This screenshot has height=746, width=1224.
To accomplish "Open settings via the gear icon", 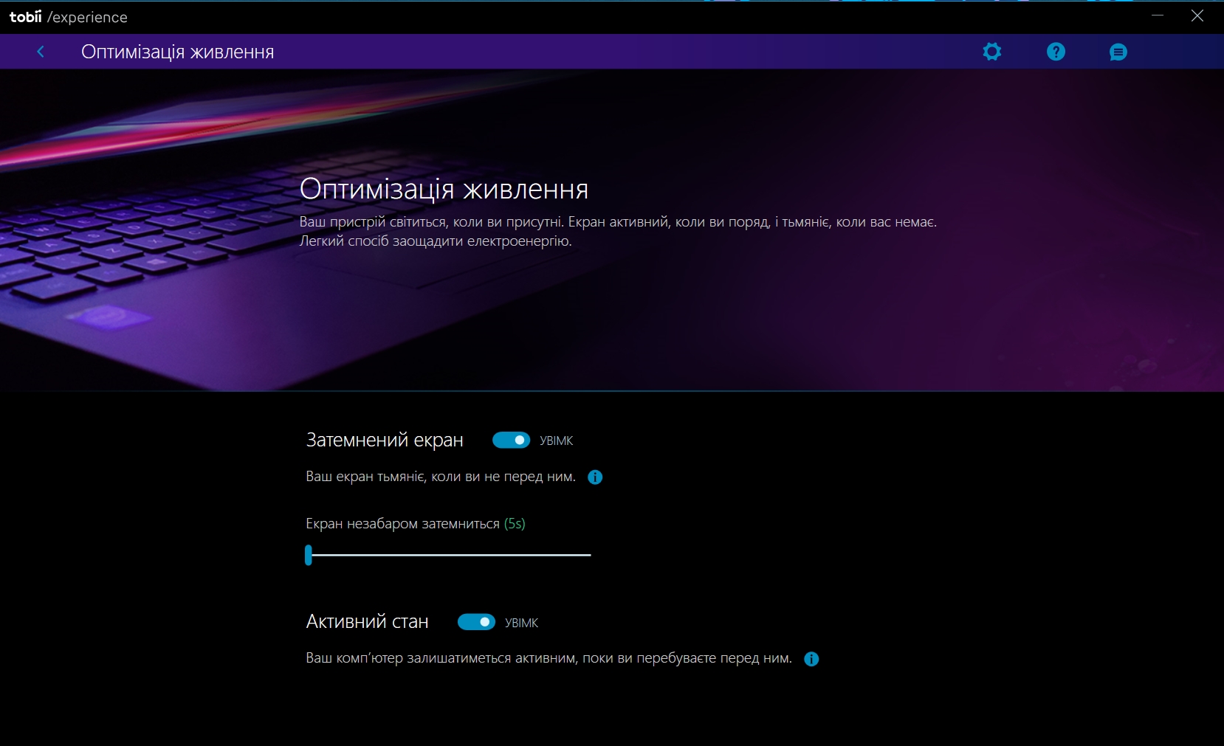I will click(x=991, y=52).
